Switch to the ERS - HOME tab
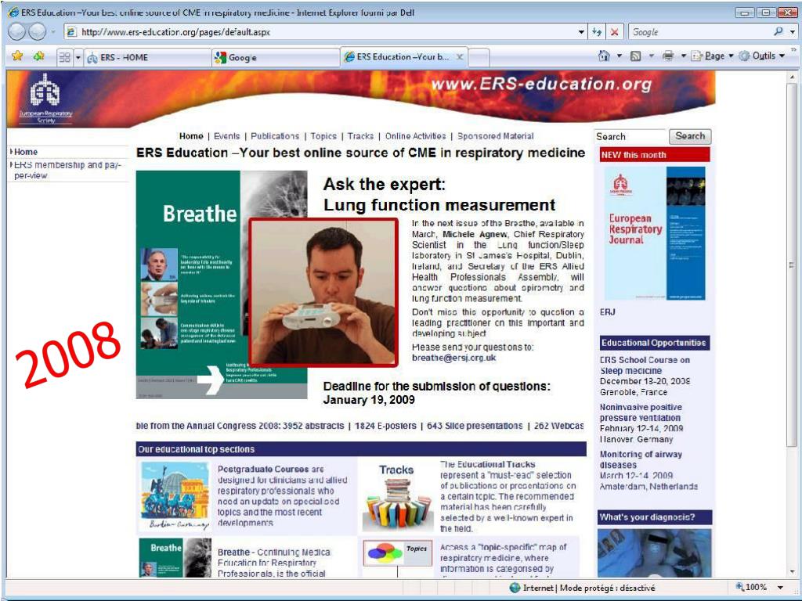802x601 pixels. 148,57
